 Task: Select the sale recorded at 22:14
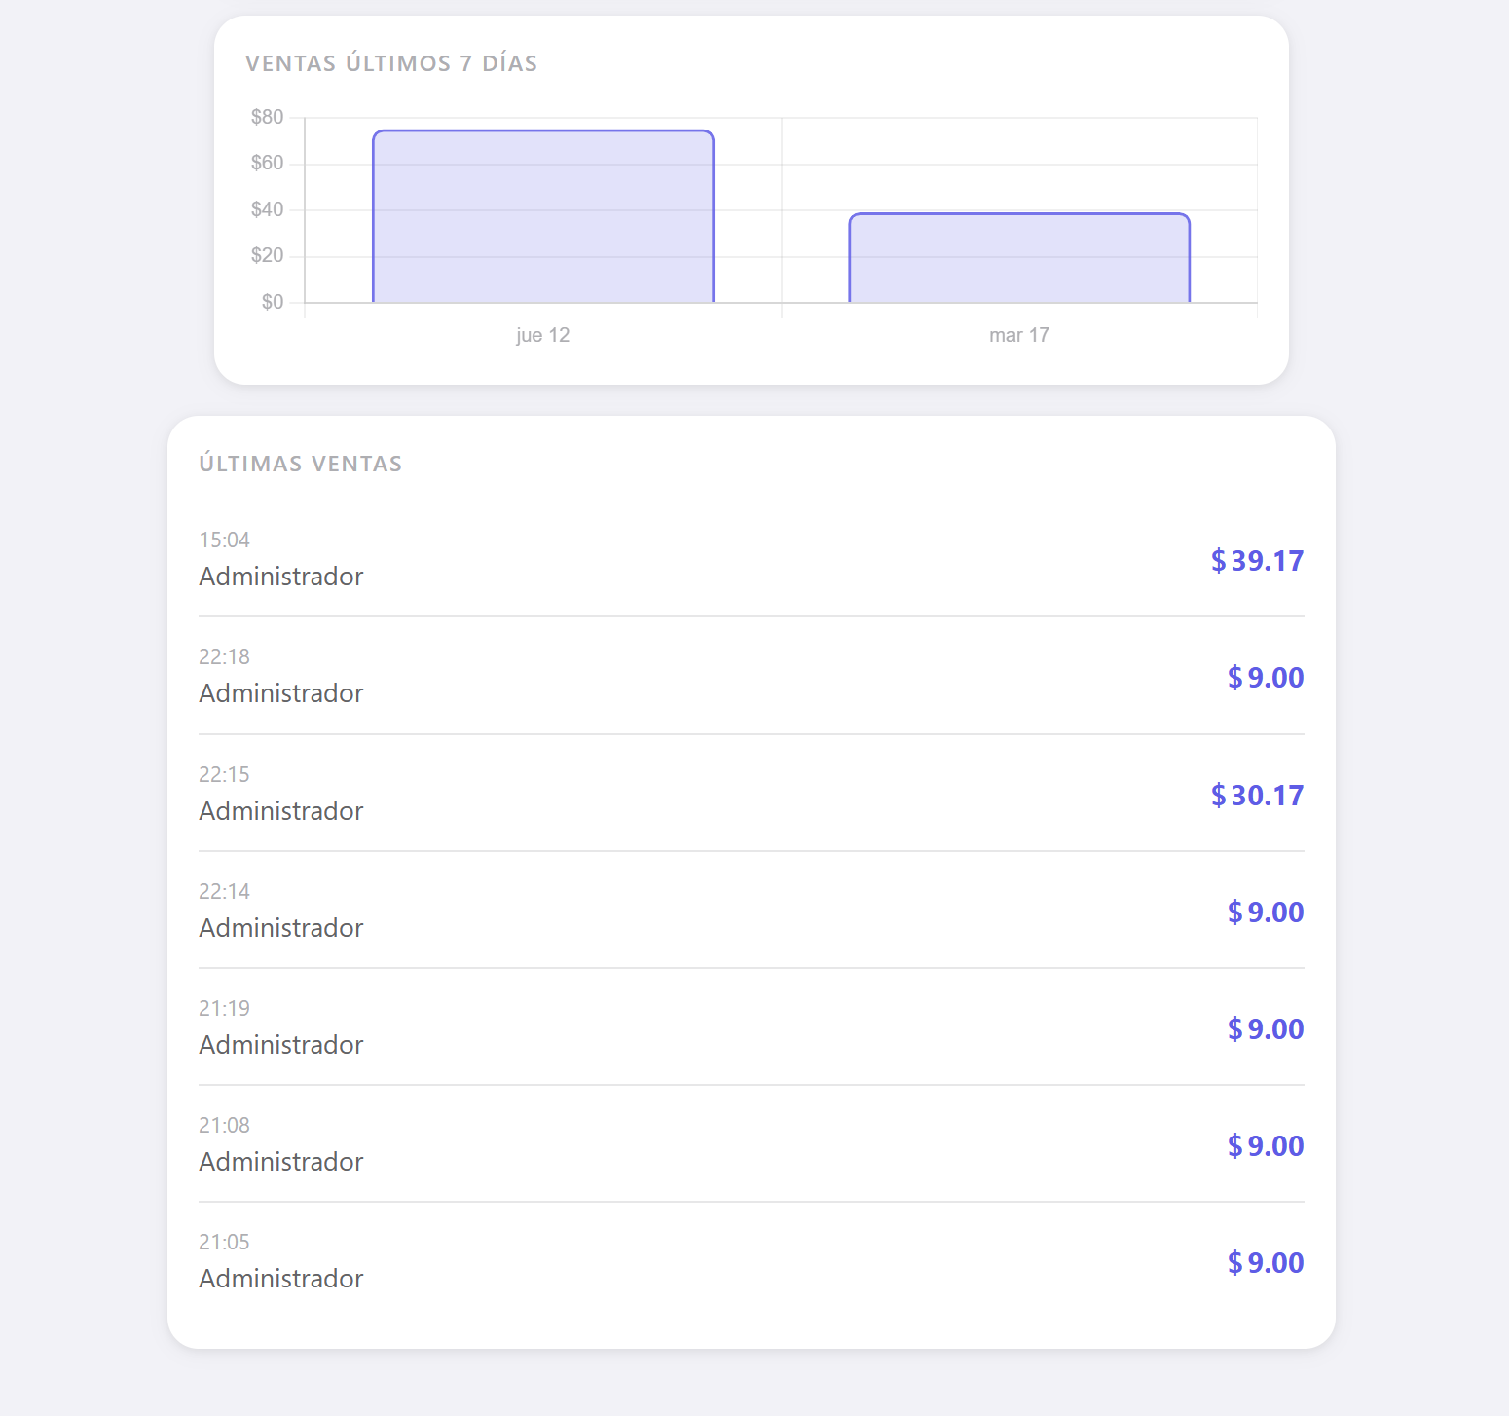pyautogui.click(x=751, y=910)
